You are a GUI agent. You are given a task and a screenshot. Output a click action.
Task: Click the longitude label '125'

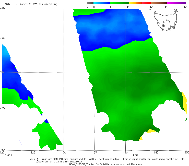point(33,152)
